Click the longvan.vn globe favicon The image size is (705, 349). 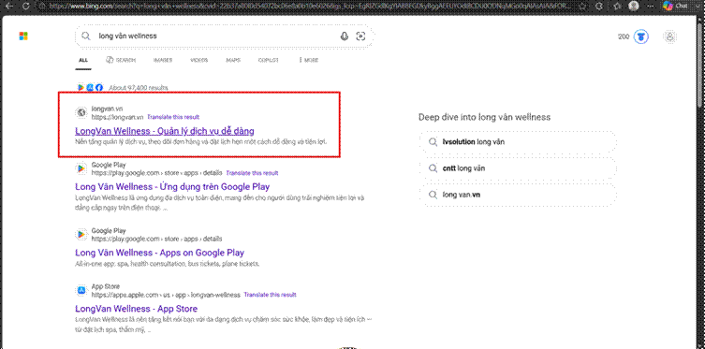(x=81, y=112)
